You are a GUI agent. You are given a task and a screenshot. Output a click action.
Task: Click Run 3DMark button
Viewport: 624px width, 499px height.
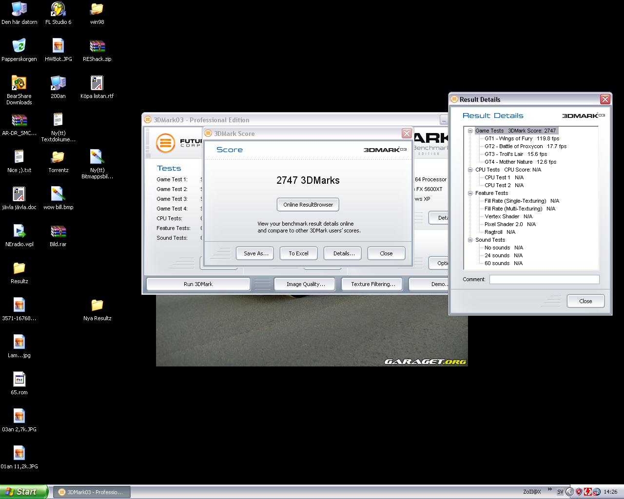pos(198,284)
